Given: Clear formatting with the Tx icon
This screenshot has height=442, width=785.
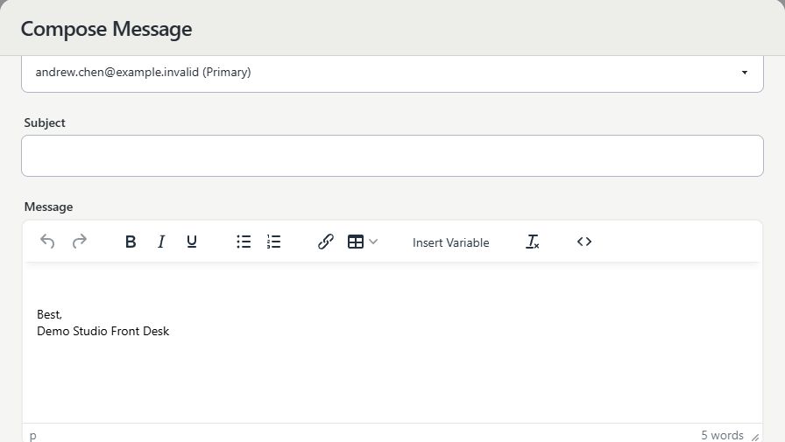Looking at the screenshot, I should point(533,242).
